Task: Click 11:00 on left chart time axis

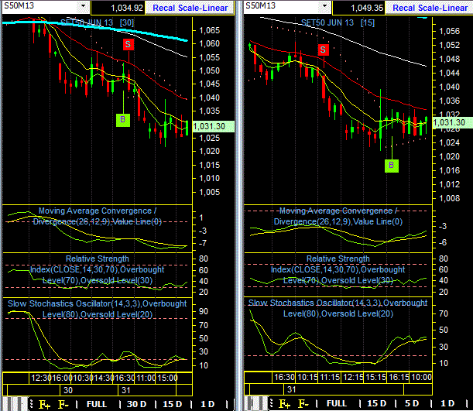Action: (x=146, y=378)
